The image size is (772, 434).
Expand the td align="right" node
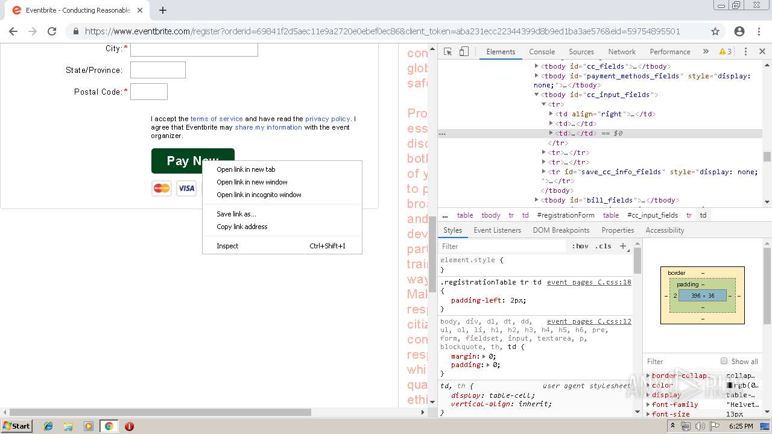pos(551,114)
